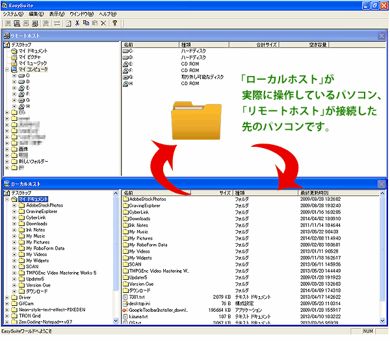Sort local files by 最終更新時刻 column
Screen dimensions: 390x341
coord(314,193)
